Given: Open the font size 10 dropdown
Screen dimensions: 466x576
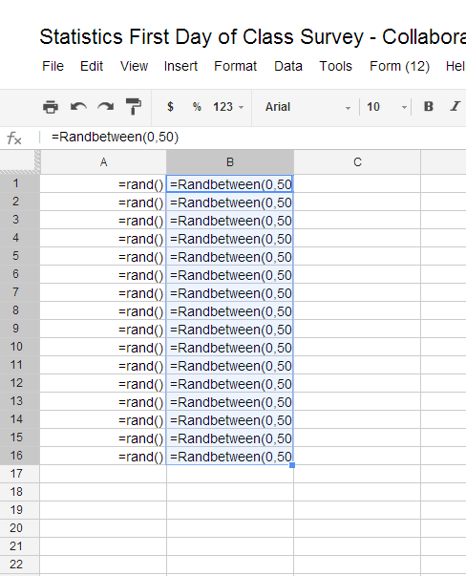Looking at the screenshot, I should coord(387,107).
